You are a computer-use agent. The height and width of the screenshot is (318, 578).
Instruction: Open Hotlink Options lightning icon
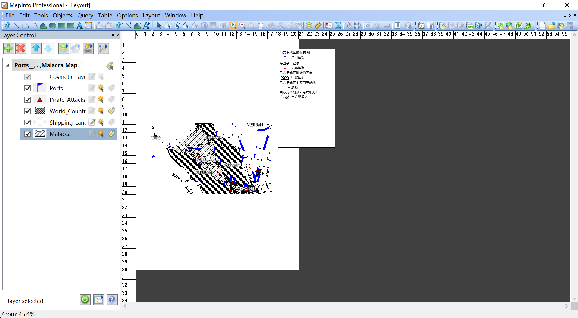point(88,48)
